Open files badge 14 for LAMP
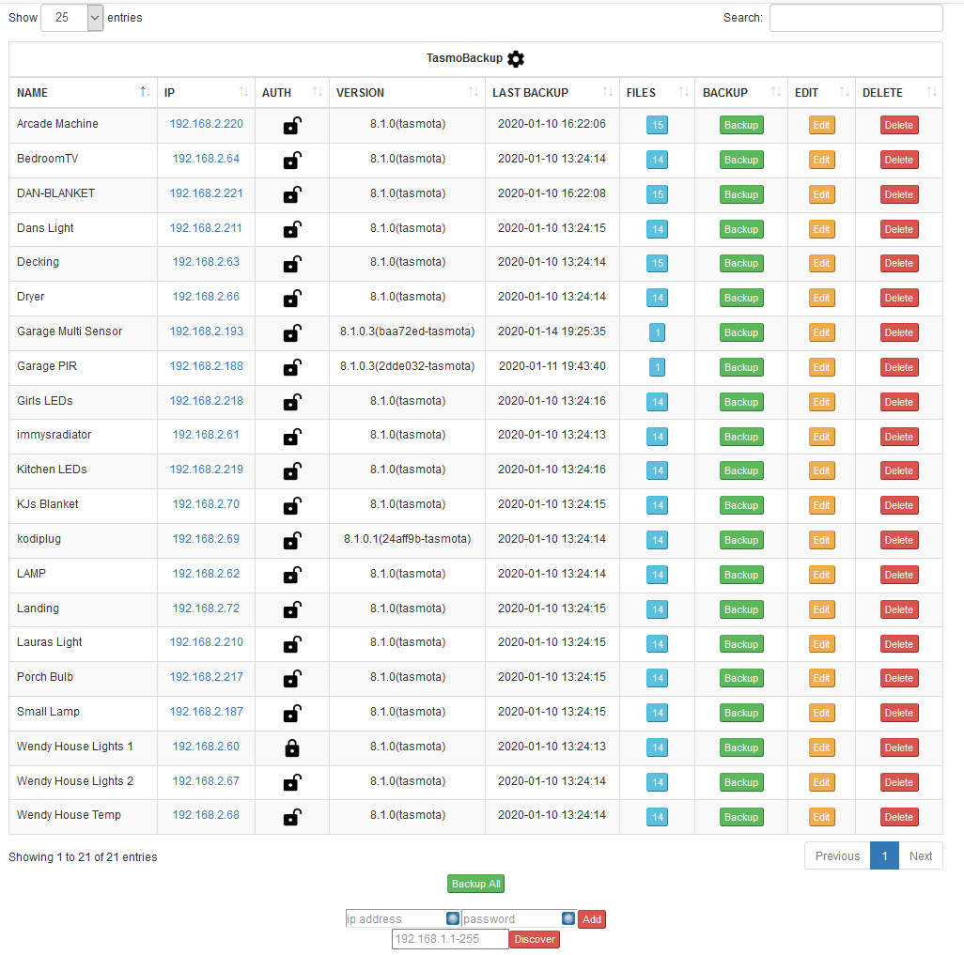This screenshot has width=964, height=955. click(x=657, y=575)
